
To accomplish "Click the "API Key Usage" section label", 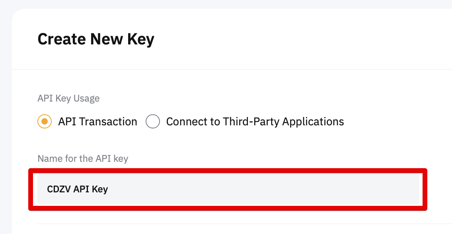I will click(x=68, y=98).
